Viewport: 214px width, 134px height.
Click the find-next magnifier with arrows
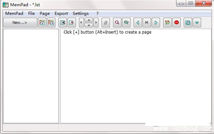pos(126,23)
